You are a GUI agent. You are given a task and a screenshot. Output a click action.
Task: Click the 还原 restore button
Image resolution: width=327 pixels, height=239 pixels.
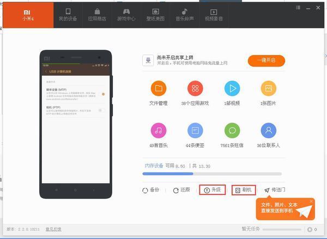point(181,190)
